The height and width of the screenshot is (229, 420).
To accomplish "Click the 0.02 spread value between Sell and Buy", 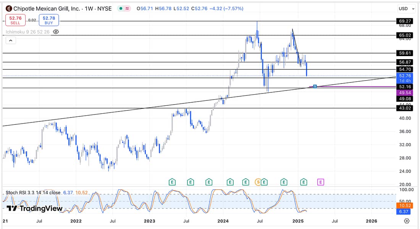I will coord(32,20).
